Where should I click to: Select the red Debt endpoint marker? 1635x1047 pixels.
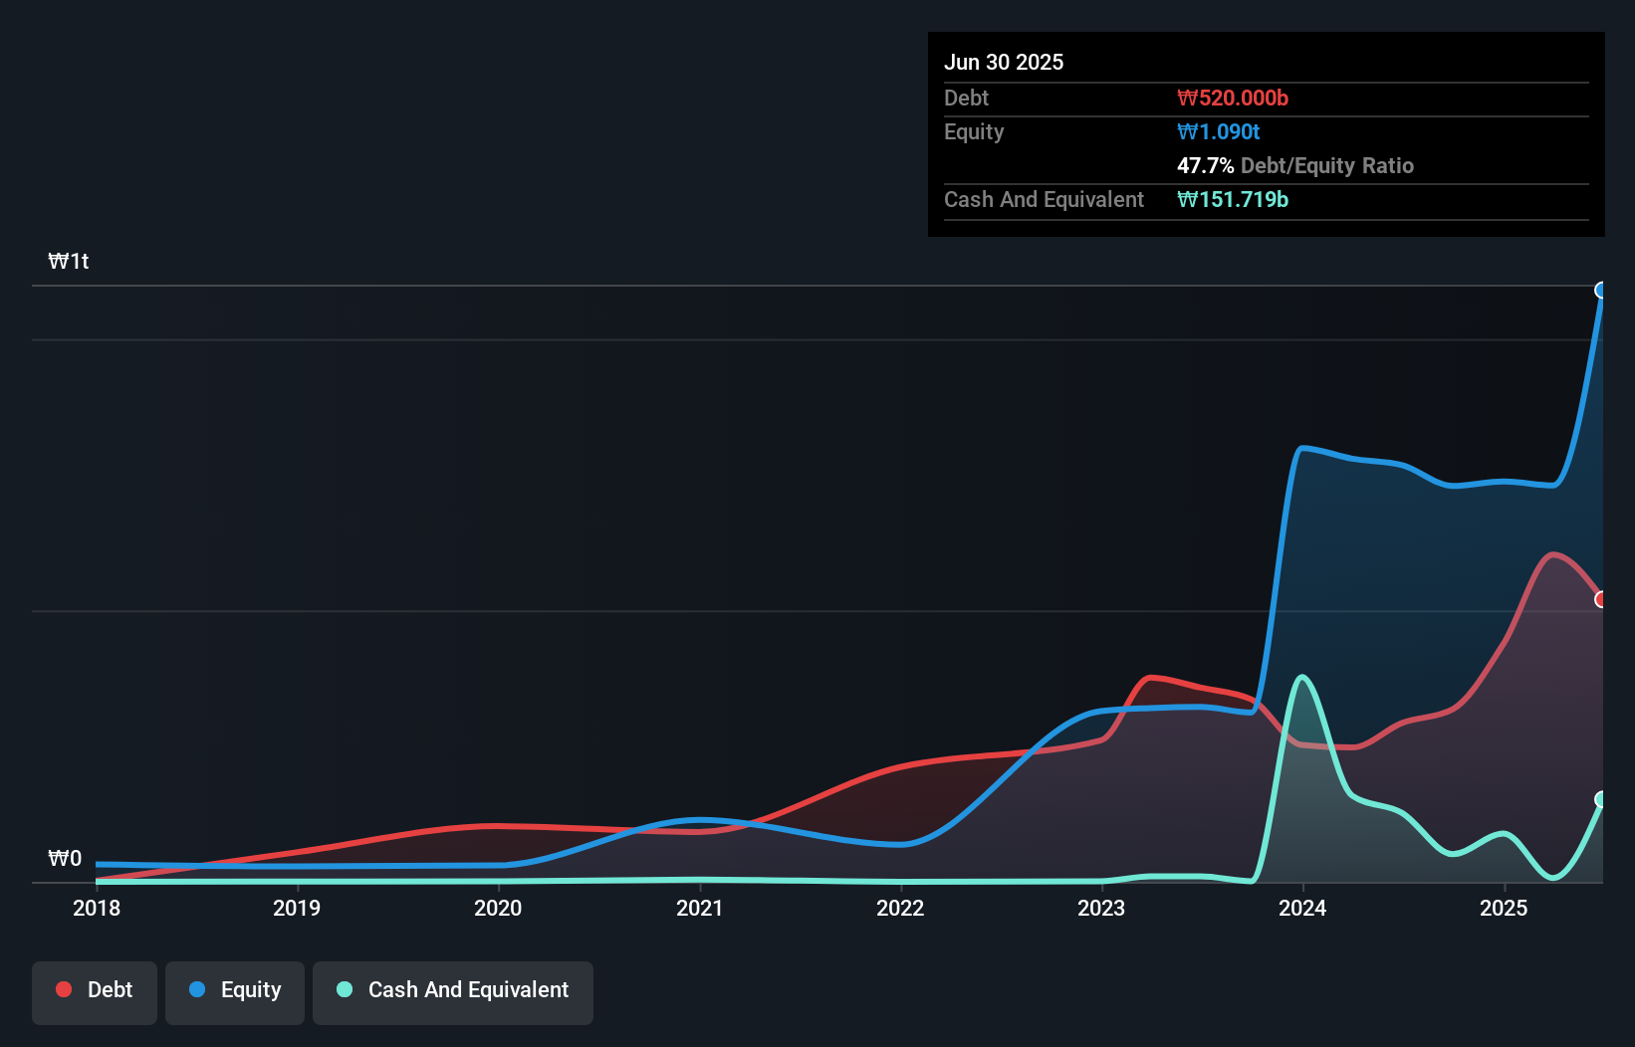(1601, 598)
